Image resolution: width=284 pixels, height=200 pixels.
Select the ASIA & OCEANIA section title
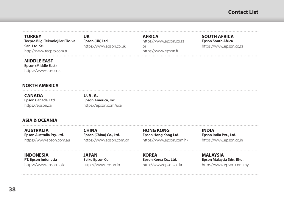(40, 120)
